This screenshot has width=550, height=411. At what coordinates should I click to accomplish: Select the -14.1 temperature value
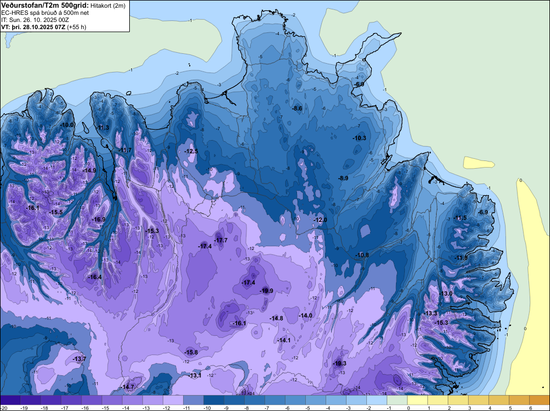pyautogui.click(x=284, y=340)
